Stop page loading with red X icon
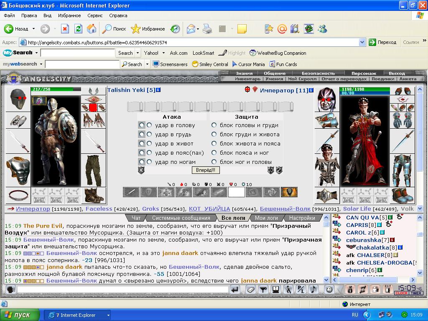This screenshot has width=428, height=321. [x=65, y=29]
